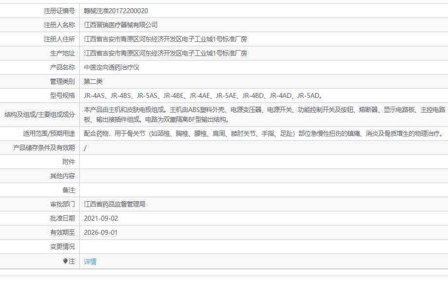Click the 生产地址 address value
Viewport: 448px width, 283px height.
(x=165, y=53)
